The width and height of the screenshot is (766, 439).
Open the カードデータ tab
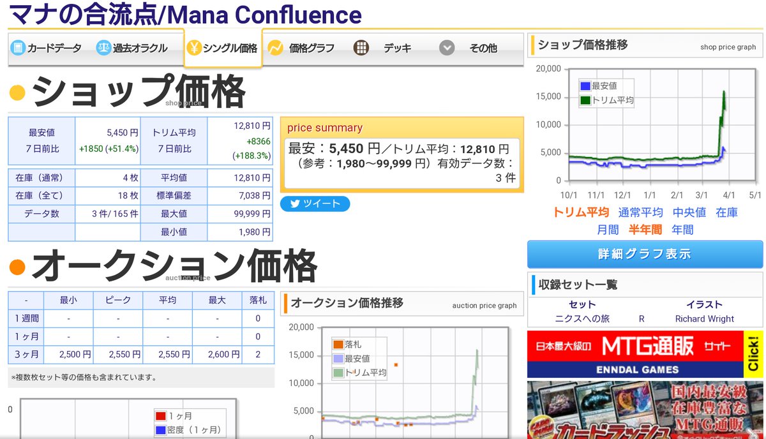pos(47,48)
